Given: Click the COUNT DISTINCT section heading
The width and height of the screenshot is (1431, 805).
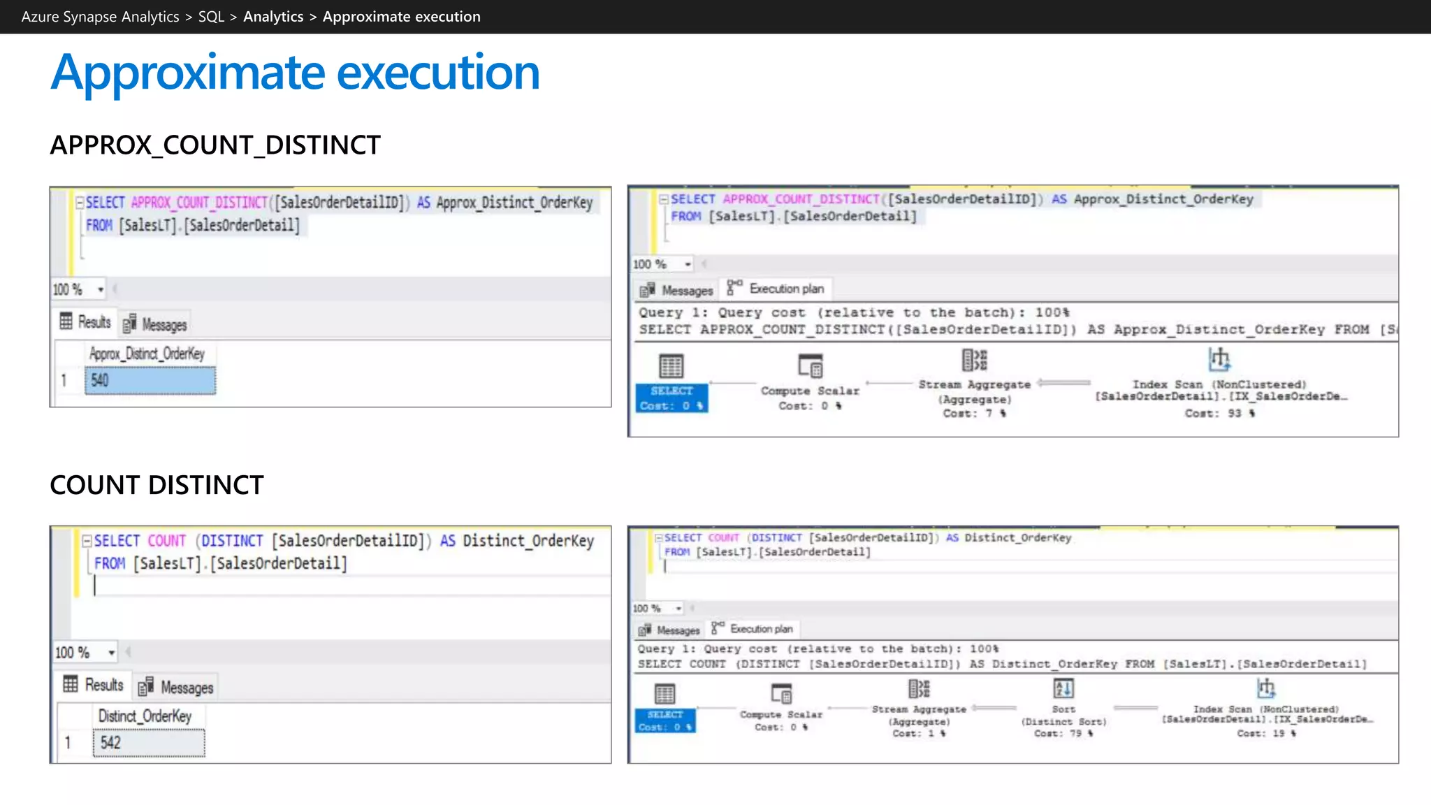Looking at the screenshot, I should [157, 485].
